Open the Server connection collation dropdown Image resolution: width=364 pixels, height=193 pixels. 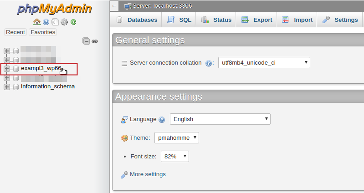264,62
